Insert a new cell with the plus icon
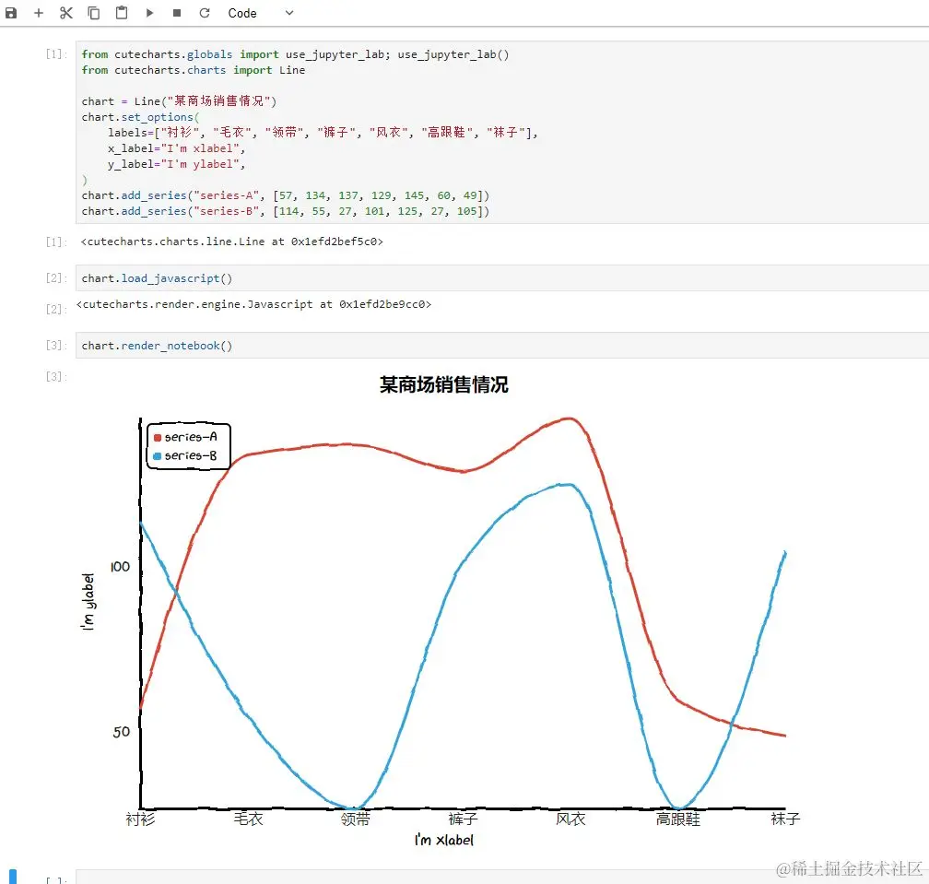The height and width of the screenshot is (884, 929). pos(39,13)
